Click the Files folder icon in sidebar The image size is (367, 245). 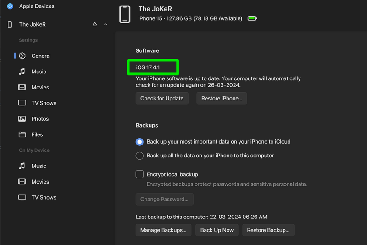(22, 134)
